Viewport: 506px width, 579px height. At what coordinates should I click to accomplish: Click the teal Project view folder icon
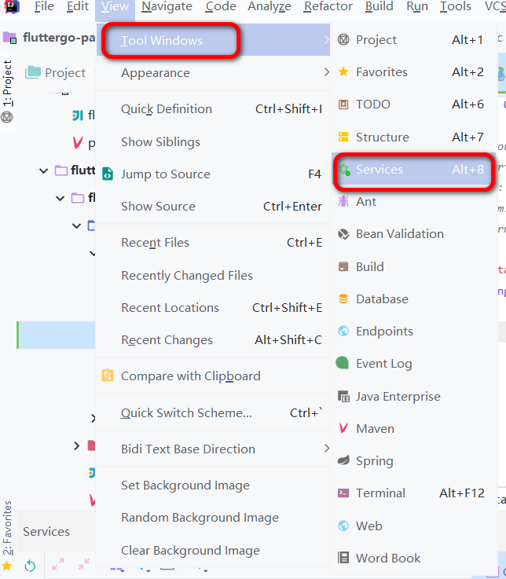(x=33, y=72)
